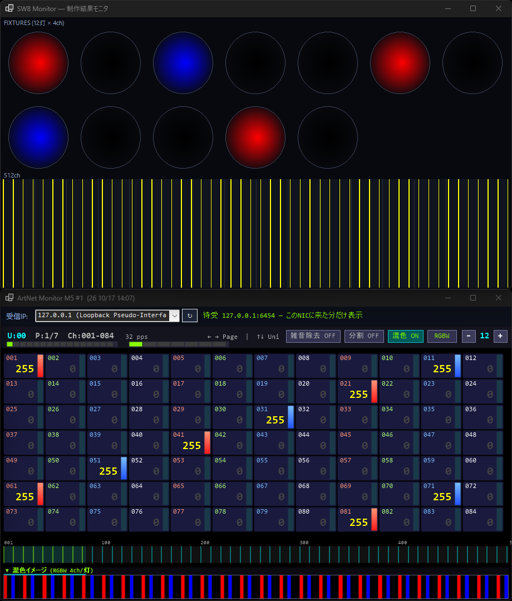Close the ArtNet Monitor M5 window
The width and height of the screenshot is (512, 601).
click(x=498, y=298)
